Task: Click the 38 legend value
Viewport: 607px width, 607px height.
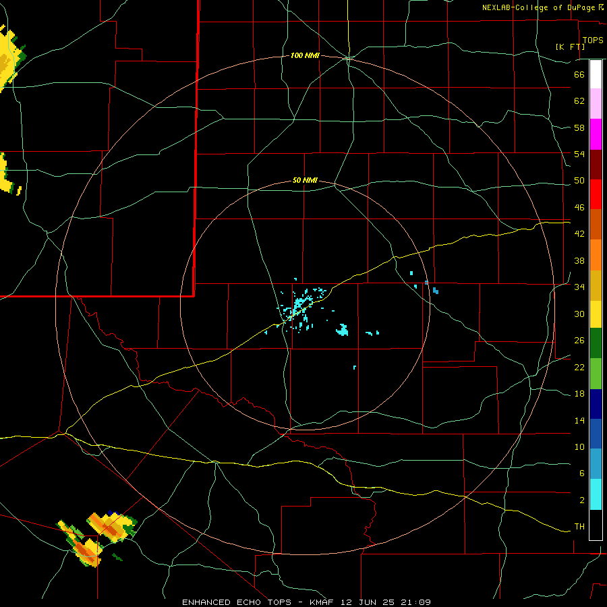Action: [x=579, y=261]
